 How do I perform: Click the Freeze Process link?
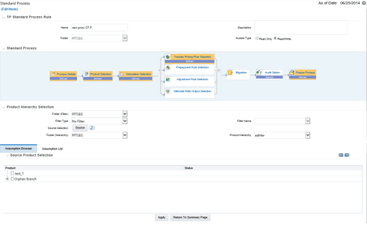click(305, 72)
